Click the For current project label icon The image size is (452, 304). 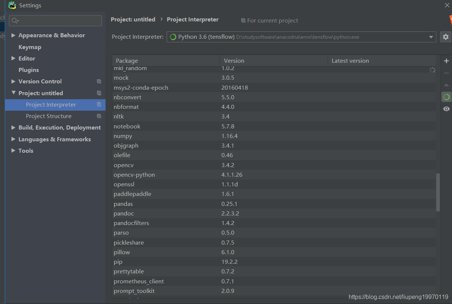[243, 21]
